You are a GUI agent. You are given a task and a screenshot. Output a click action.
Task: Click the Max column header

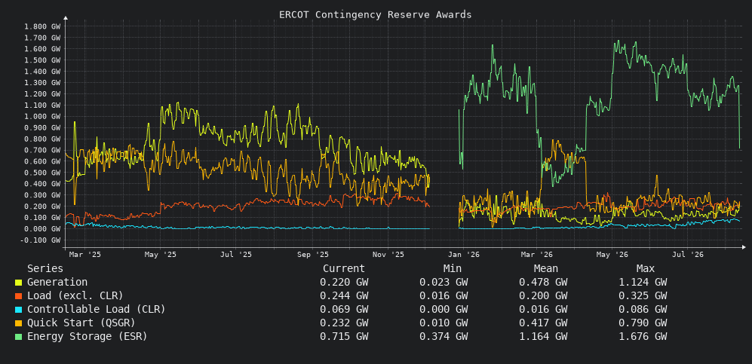click(x=646, y=269)
